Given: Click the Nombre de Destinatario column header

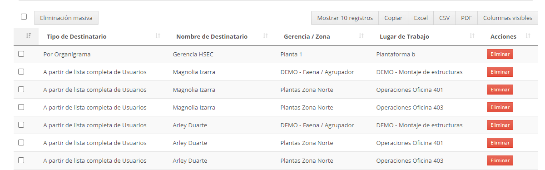Looking at the screenshot, I should (x=212, y=36).
